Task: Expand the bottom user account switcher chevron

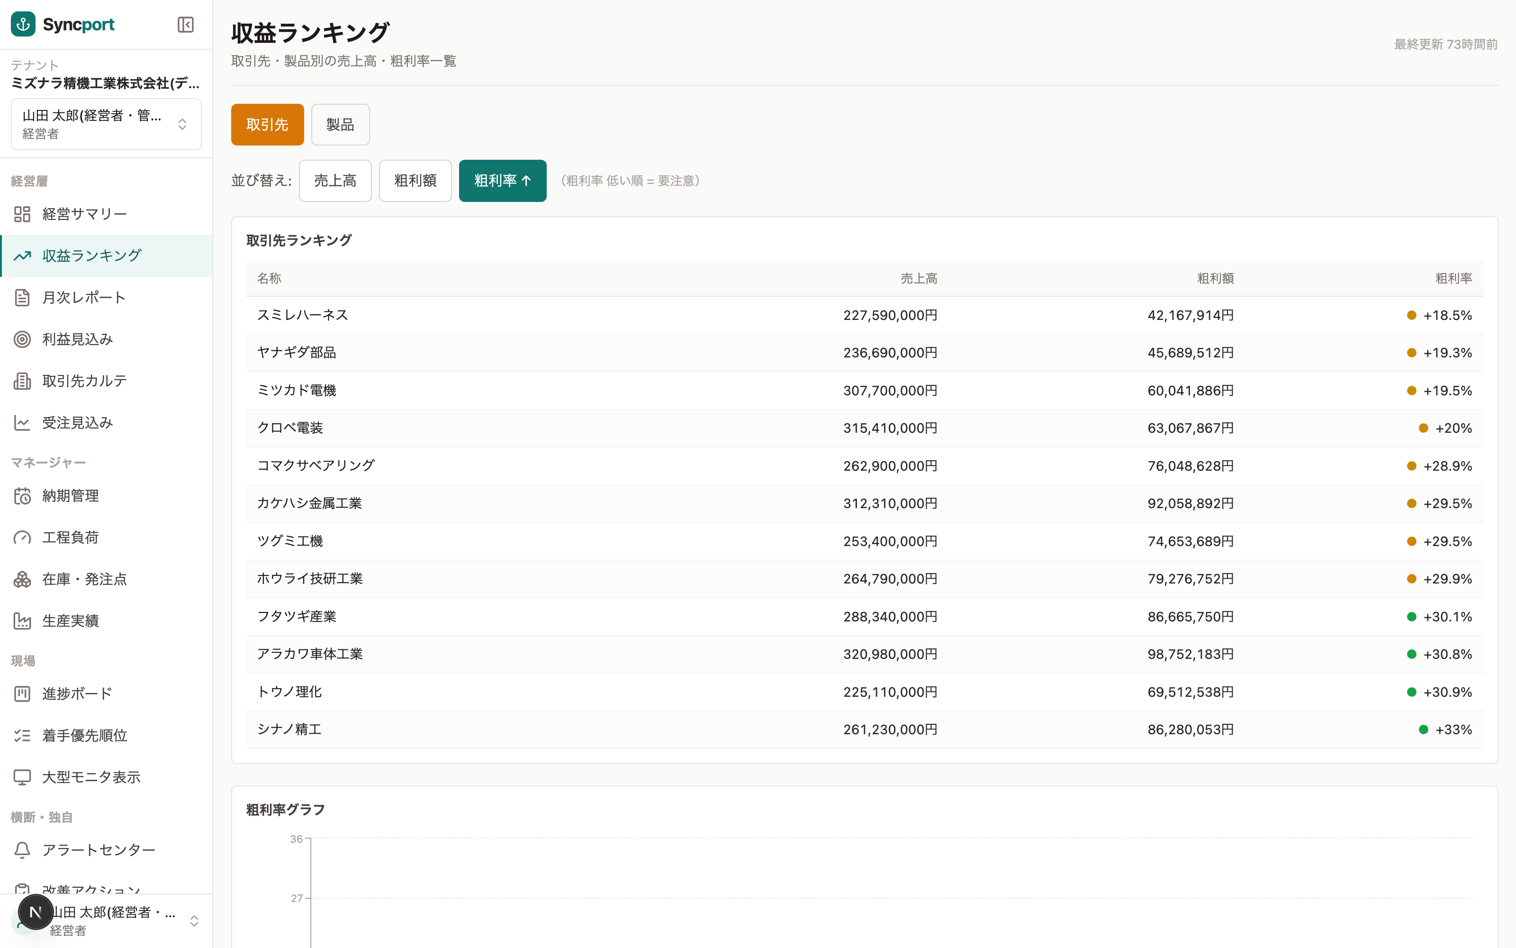Action: tap(194, 921)
